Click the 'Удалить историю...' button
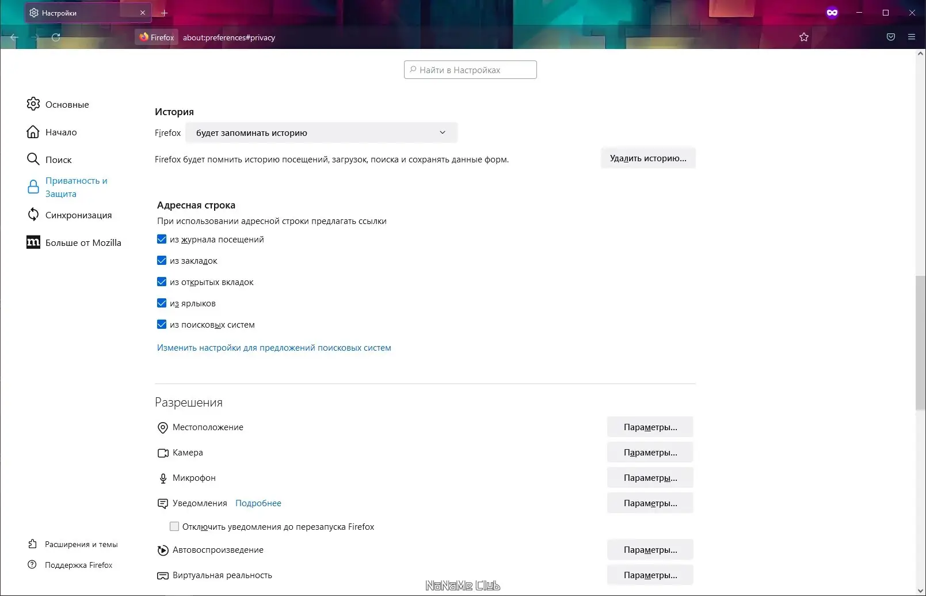 (x=648, y=158)
